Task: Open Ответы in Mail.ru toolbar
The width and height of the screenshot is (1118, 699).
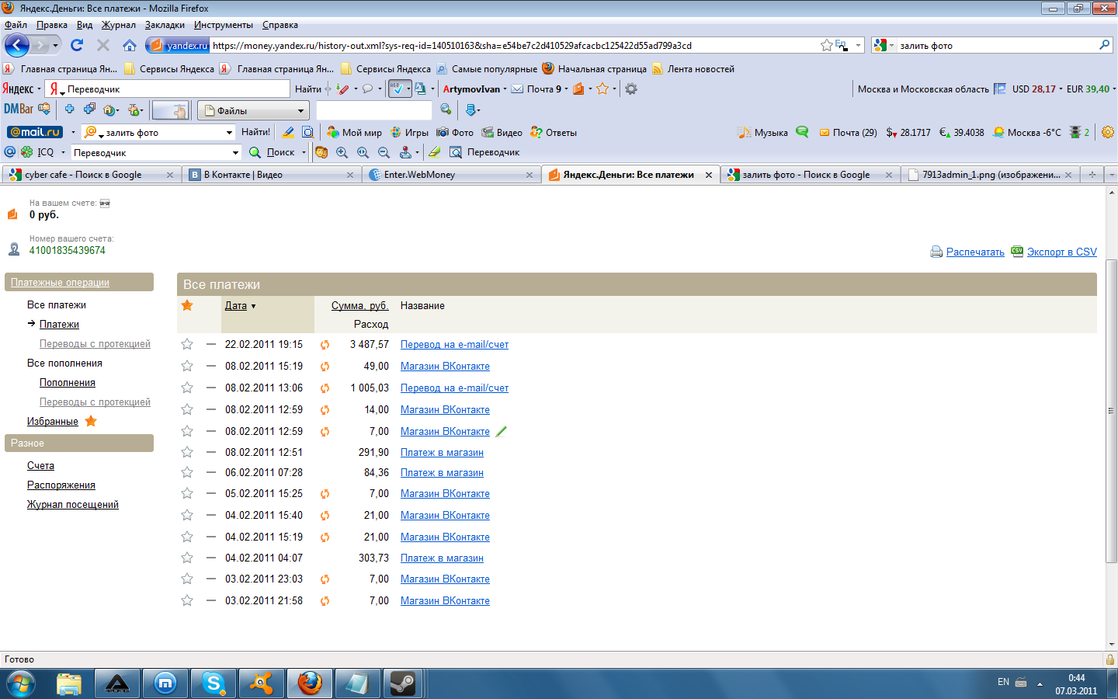Action: [x=554, y=132]
